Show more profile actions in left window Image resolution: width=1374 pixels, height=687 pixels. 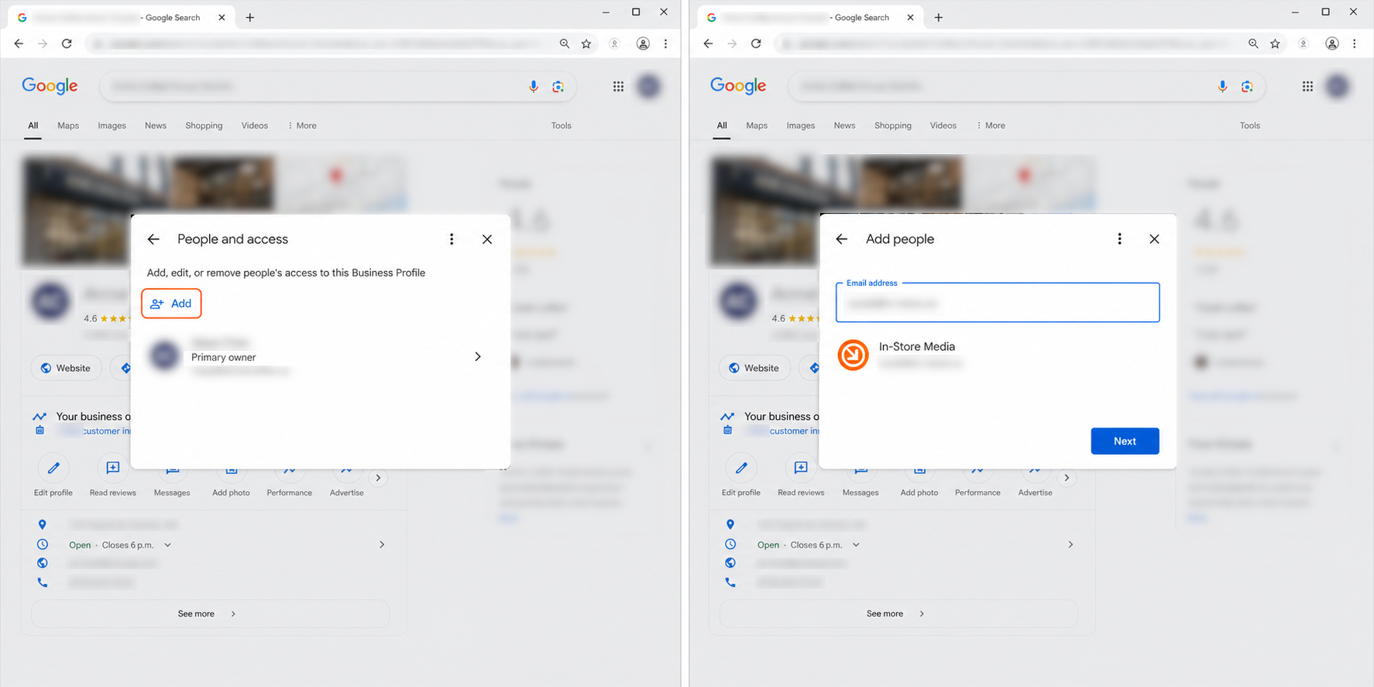[378, 478]
